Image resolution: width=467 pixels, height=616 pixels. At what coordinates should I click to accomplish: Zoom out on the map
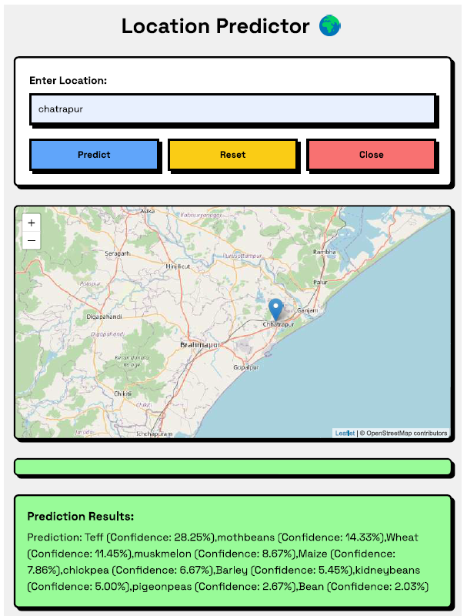point(32,240)
